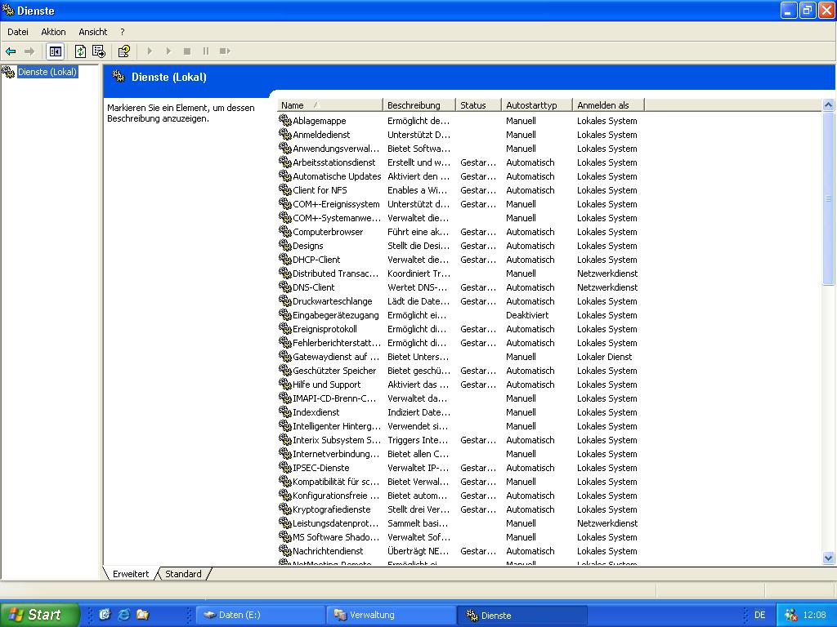Open the Windows Start button
This screenshot has width=837, height=627.
39,615
